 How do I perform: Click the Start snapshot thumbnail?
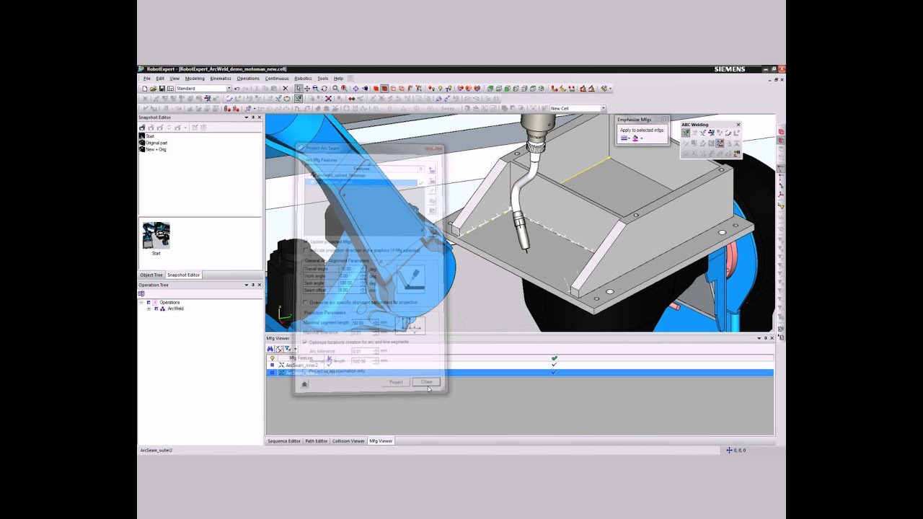156,236
